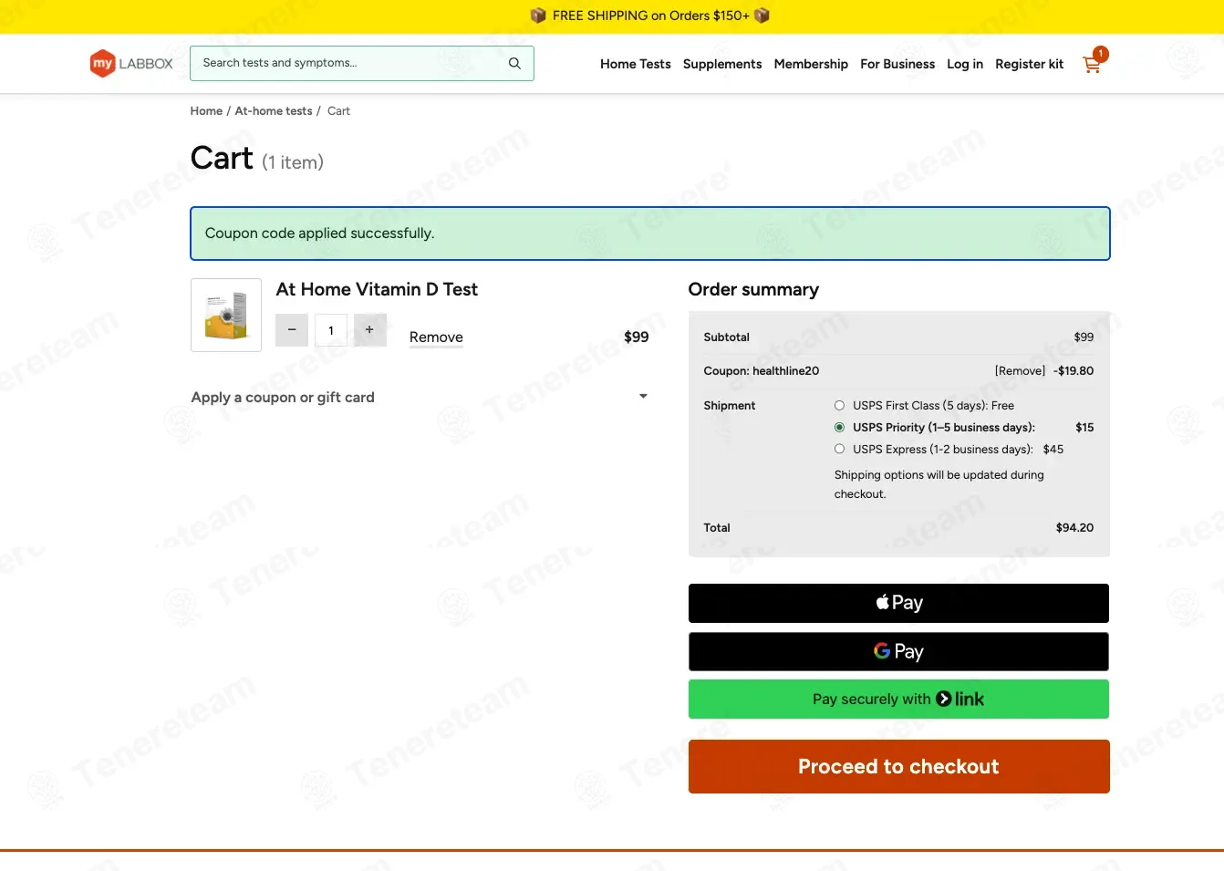Click the Vitamin D Test thumbnail

tap(226, 315)
